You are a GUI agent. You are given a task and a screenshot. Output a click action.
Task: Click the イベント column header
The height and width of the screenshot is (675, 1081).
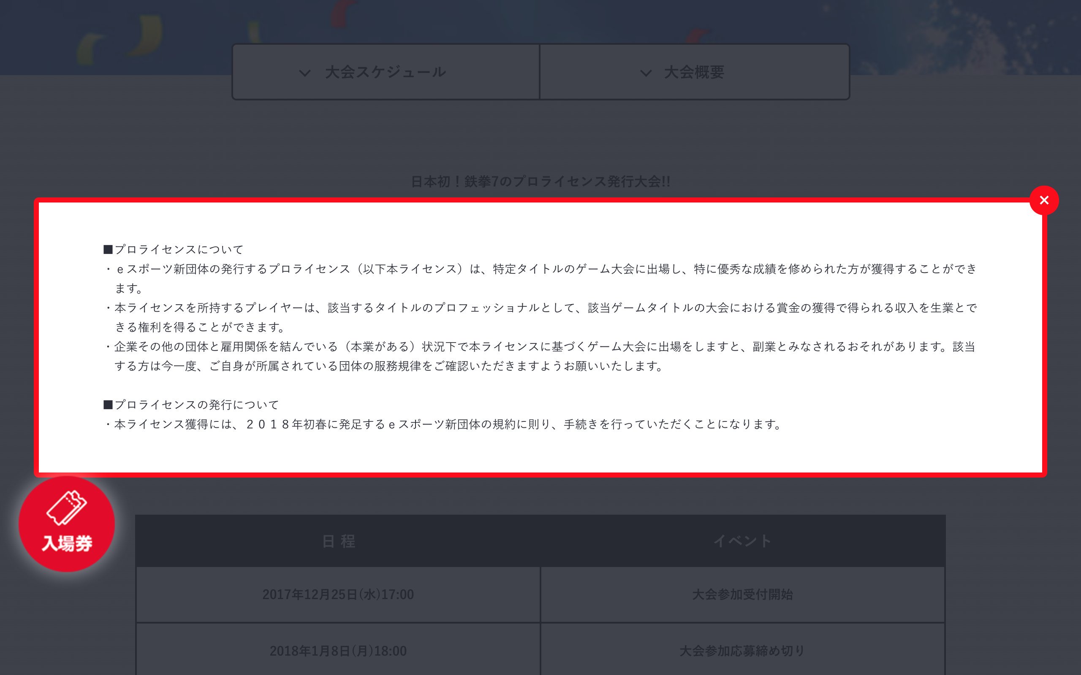click(x=742, y=541)
